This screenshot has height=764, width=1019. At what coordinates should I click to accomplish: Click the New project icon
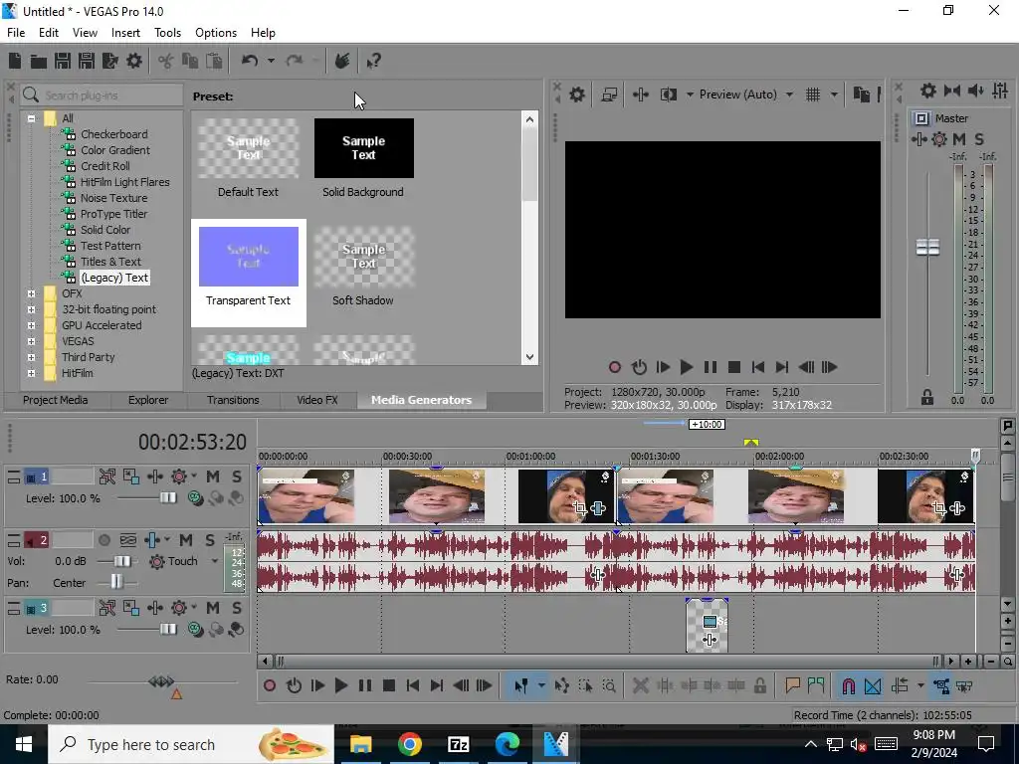pyautogui.click(x=14, y=61)
